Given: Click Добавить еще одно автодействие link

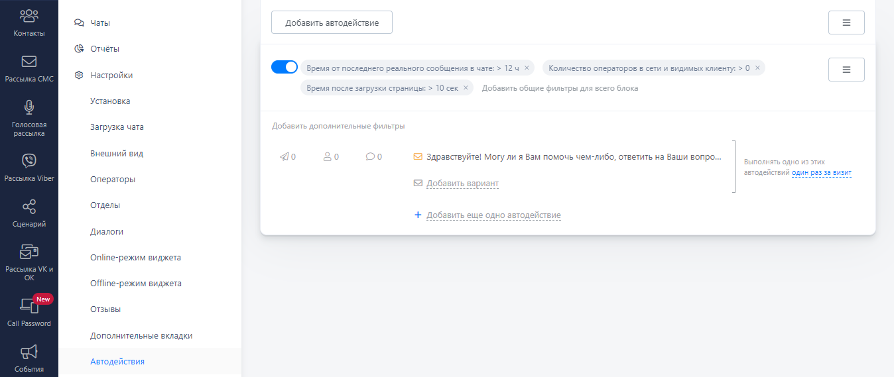Looking at the screenshot, I should [493, 215].
